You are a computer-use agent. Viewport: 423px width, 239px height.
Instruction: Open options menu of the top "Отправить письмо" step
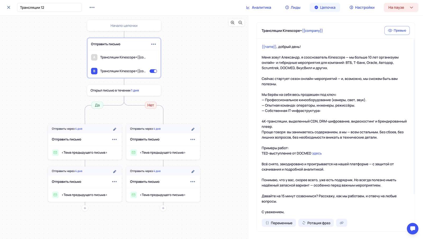point(154,44)
